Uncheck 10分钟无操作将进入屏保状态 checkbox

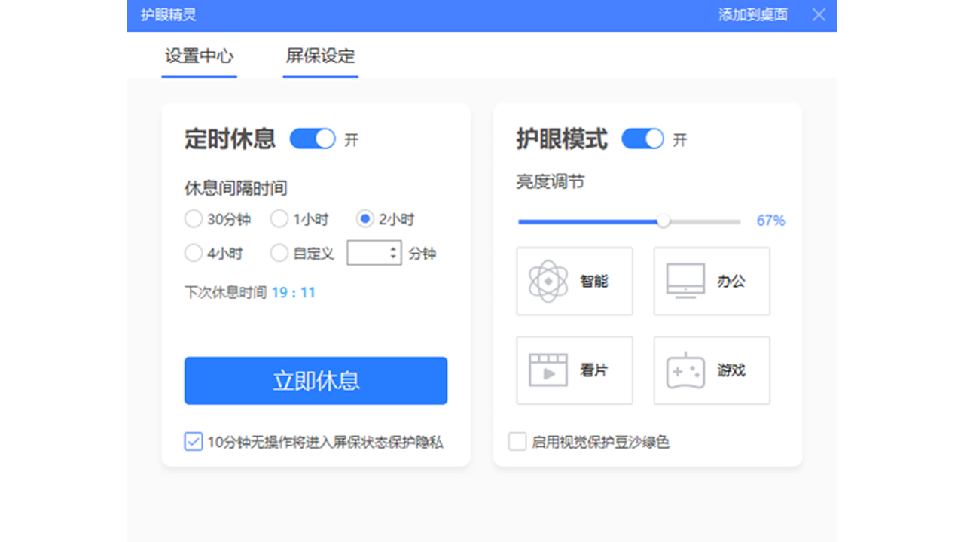click(x=194, y=442)
